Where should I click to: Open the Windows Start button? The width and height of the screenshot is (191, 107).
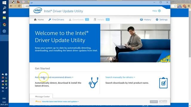coord(4,3)
